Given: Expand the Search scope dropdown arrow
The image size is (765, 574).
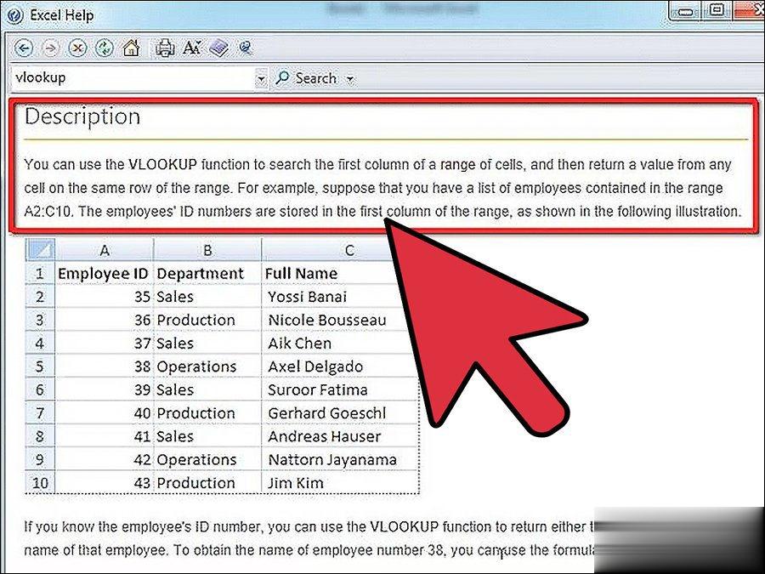Looking at the screenshot, I should tap(350, 78).
